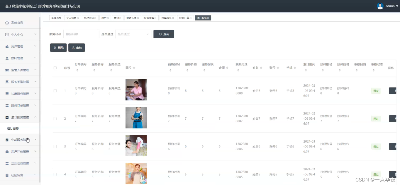Click the icon beside 社区留言
The height and width of the screenshot is (185, 400).
7,175
